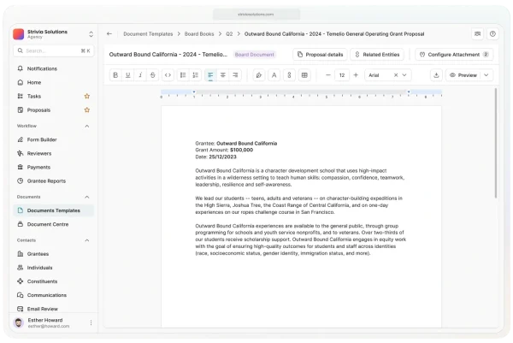Toggle the star next to Proposals
513x343 pixels.
pos(86,110)
